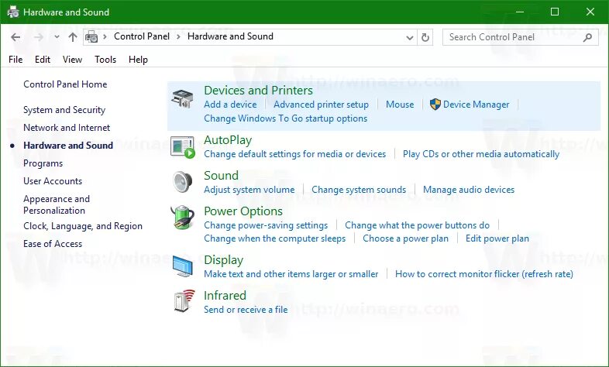609x367 pixels.
Task: Go forward with the Forward arrow
Action: 39,37
